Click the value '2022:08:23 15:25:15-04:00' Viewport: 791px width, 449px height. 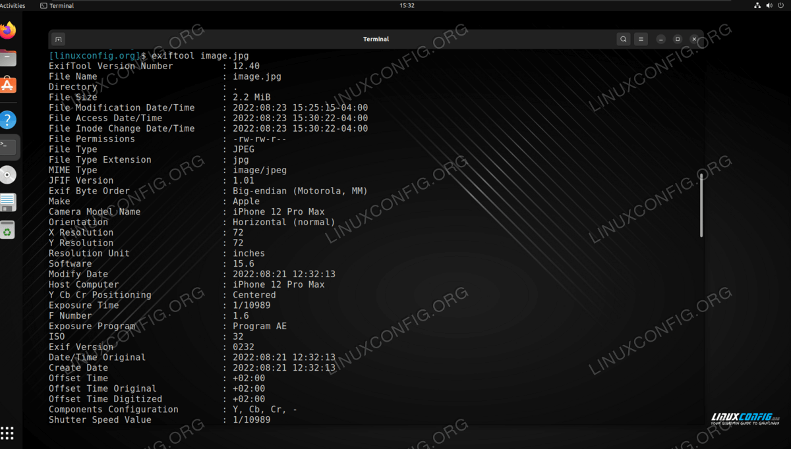(301, 108)
